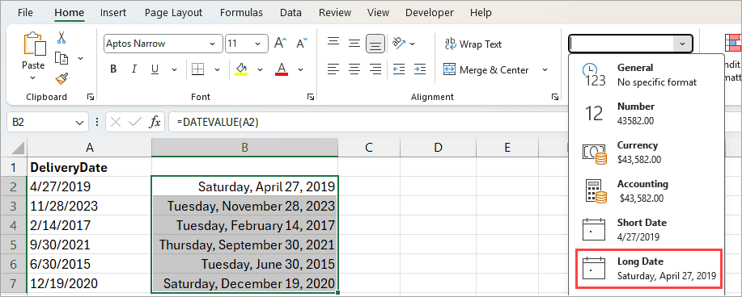Collapse the Number Format dropdown arrow
742x297 pixels.
click(x=682, y=44)
